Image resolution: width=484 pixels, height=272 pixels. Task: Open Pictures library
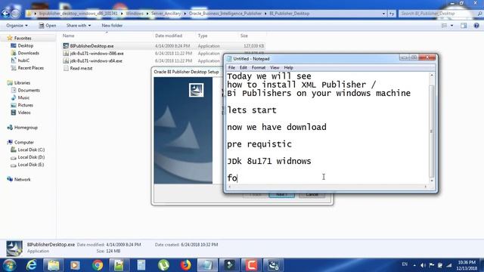coord(25,105)
